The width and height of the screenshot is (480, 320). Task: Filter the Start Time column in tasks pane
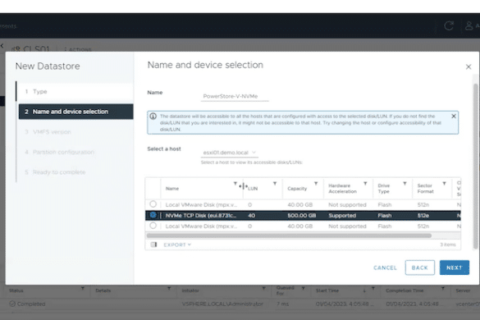click(x=373, y=289)
